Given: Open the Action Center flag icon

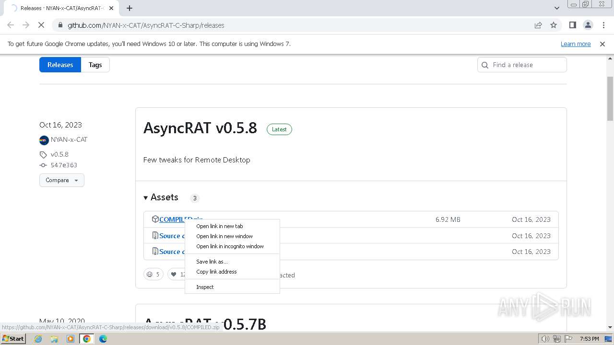Looking at the screenshot, I should (568, 339).
